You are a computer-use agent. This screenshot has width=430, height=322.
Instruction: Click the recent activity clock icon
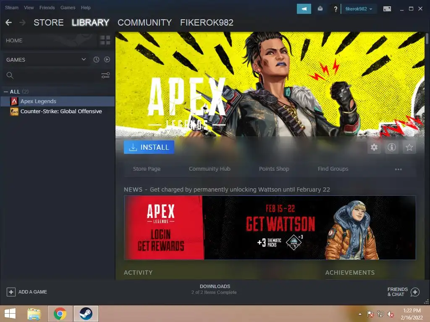click(96, 60)
